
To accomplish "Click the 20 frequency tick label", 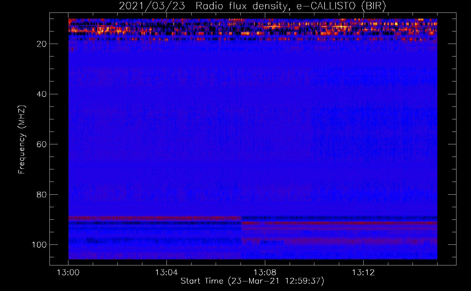I will tap(42, 44).
